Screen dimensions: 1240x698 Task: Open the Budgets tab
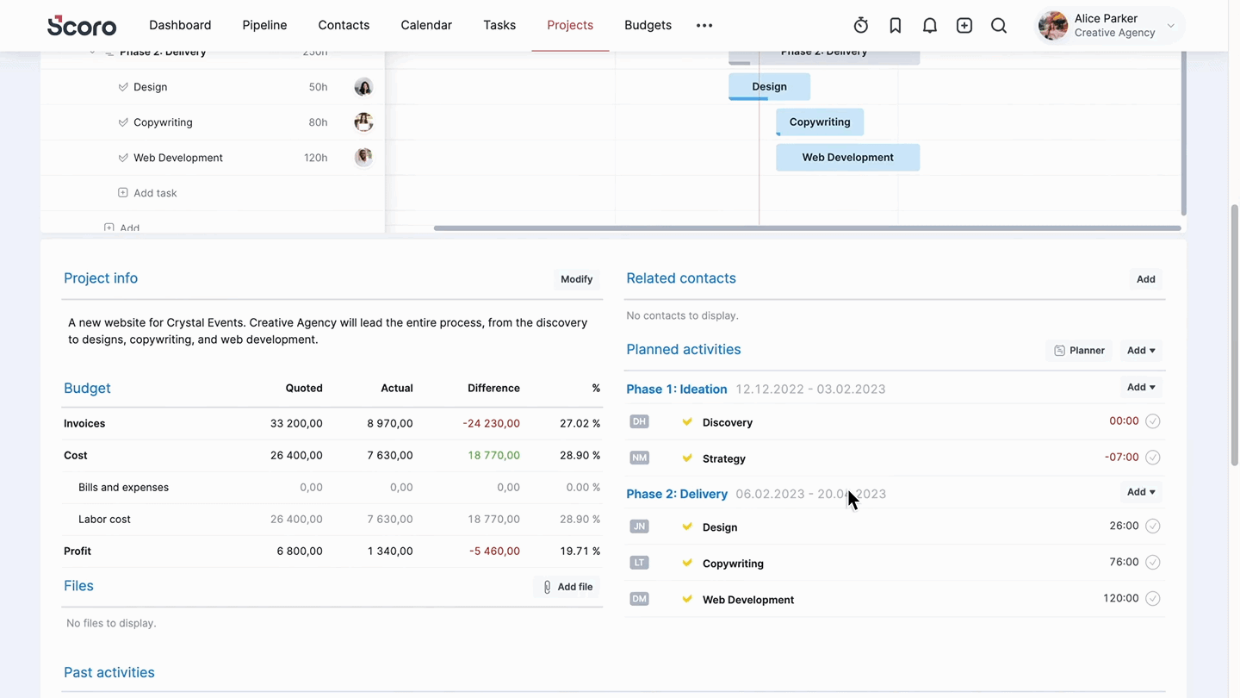(648, 25)
